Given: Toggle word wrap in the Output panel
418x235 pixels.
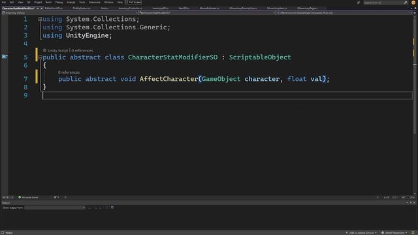Looking at the screenshot, I should (x=112, y=208).
